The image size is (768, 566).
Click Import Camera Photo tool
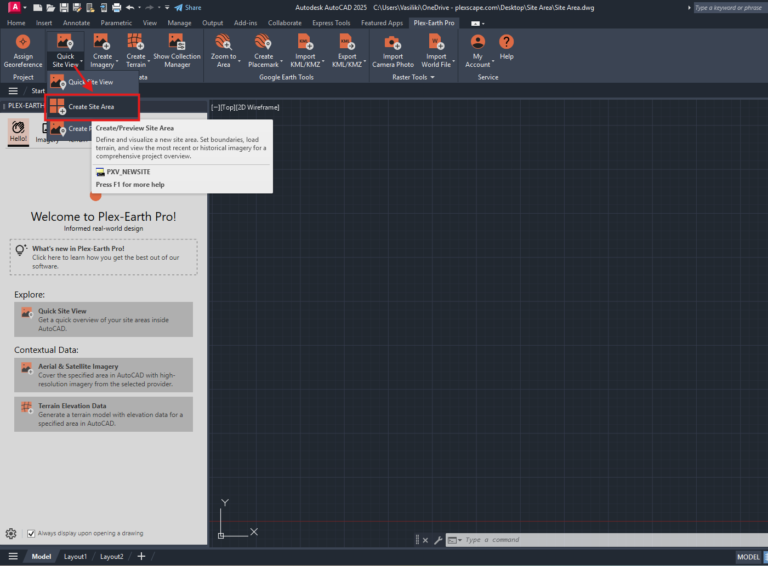click(x=393, y=51)
